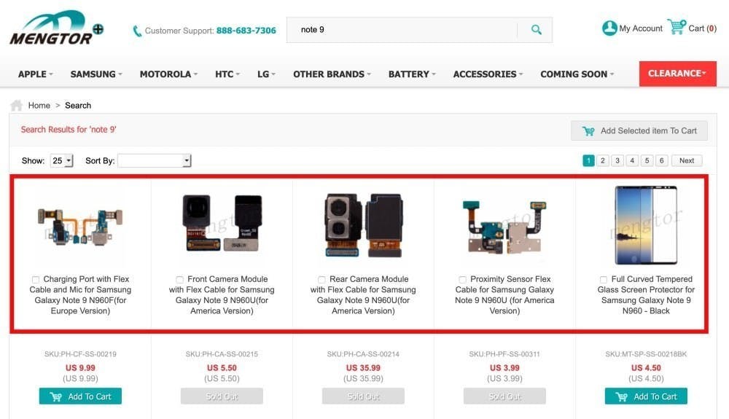Go to results page 3

click(617, 161)
